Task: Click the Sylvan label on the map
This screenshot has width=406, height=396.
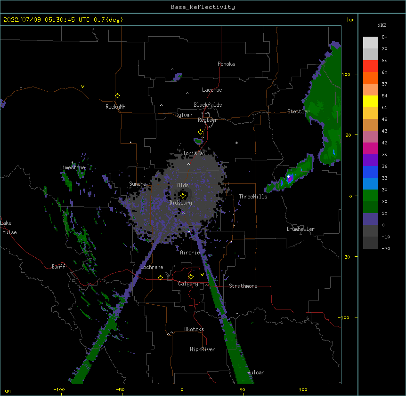Action: (x=184, y=115)
